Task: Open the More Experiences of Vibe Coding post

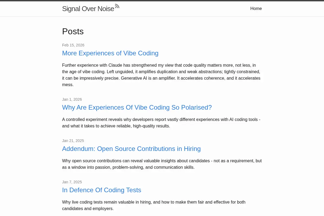Action: coord(110,53)
